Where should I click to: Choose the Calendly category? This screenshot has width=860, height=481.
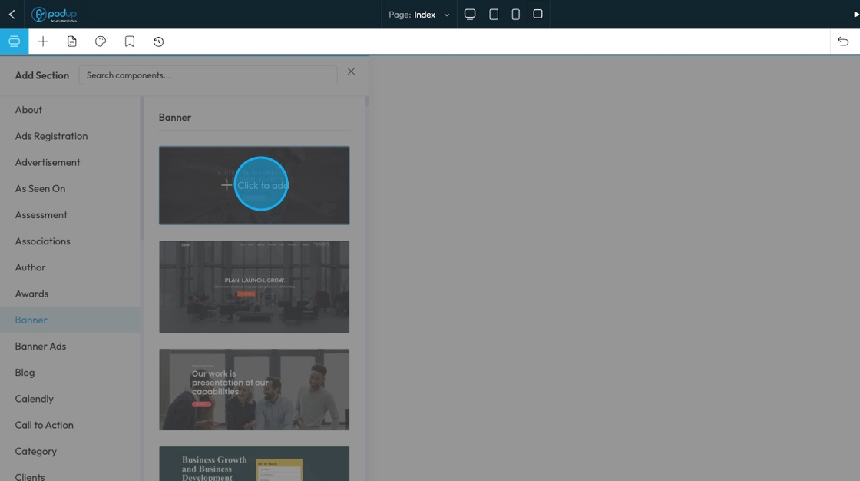34,400
